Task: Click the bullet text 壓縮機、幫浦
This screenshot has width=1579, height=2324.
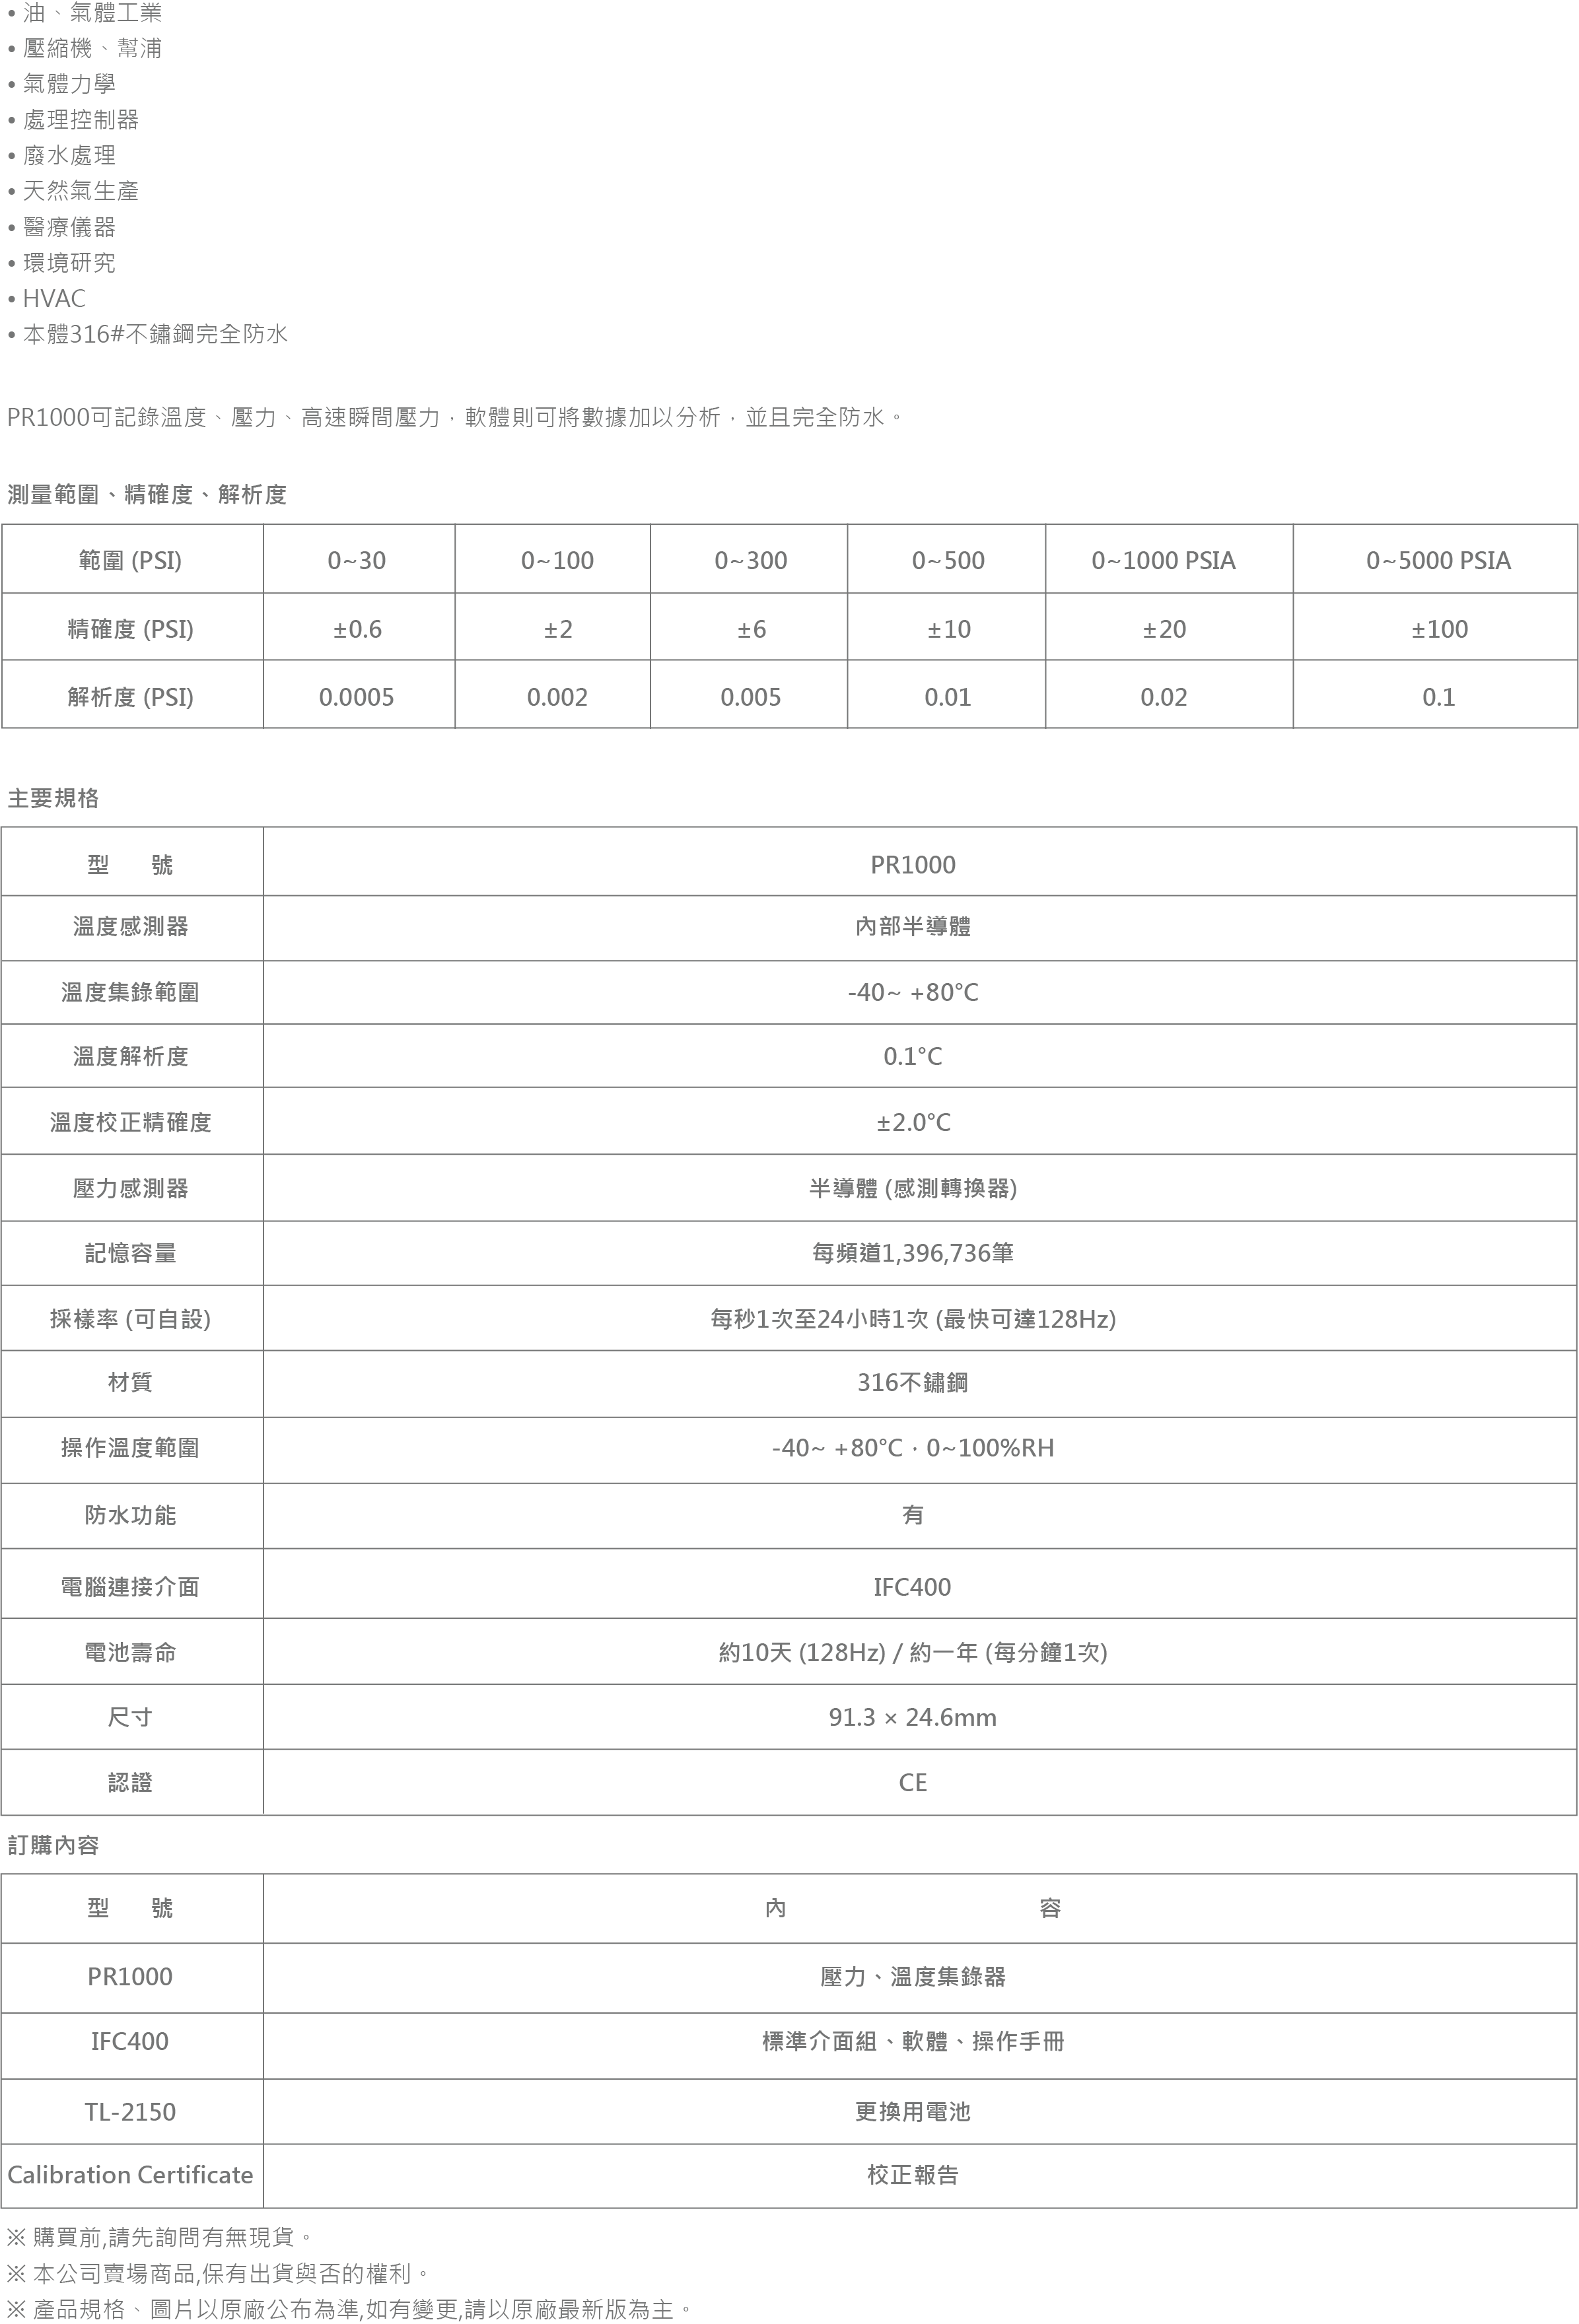Action: pyautogui.click(x=92, y=48)
